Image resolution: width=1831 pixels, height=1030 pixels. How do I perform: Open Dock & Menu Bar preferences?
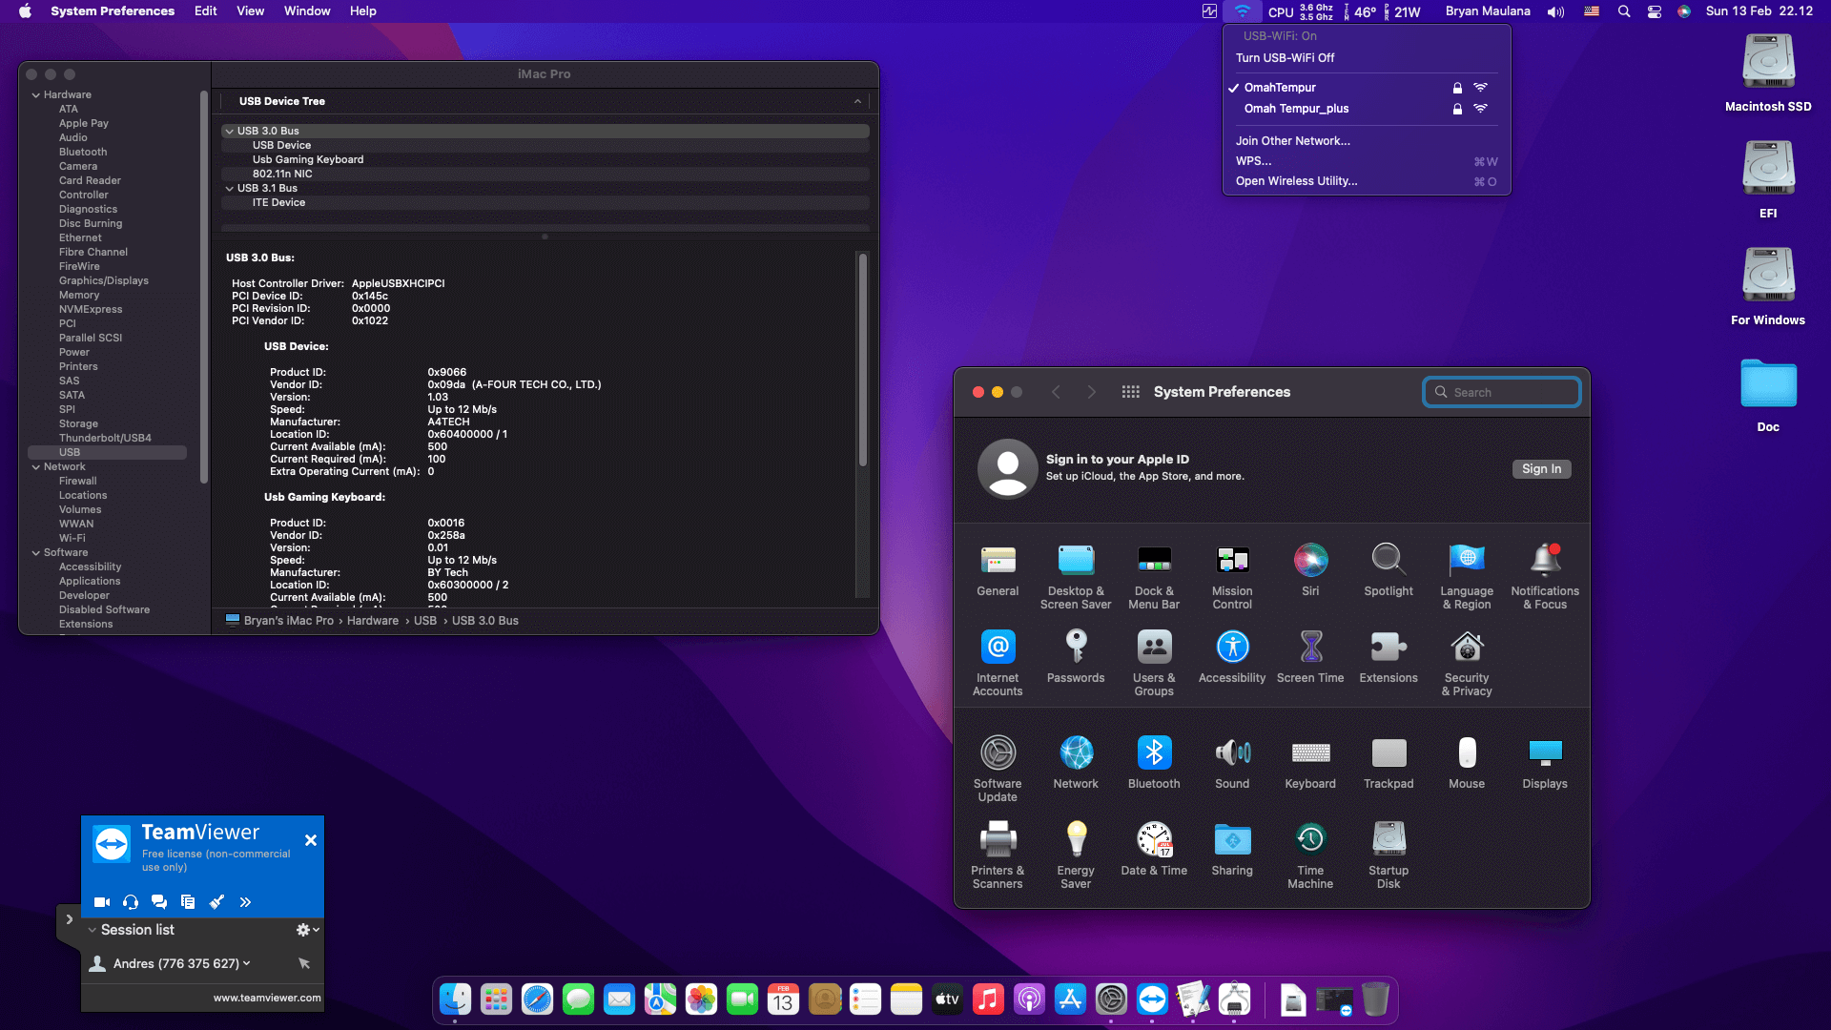1154,576
